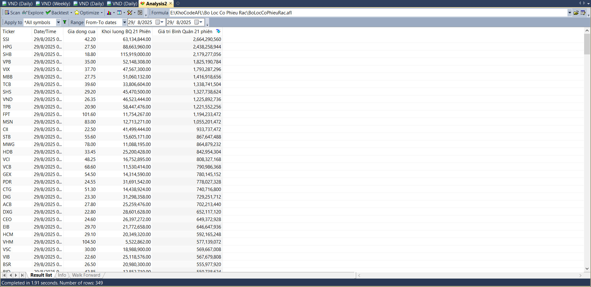Expand the Formula path dropdown
Viewport: 591px width, 287px height.
(569, 13)
